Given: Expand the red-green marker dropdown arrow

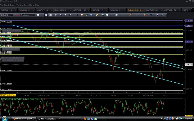Looking at the screenshot, I should coord(148,15).
